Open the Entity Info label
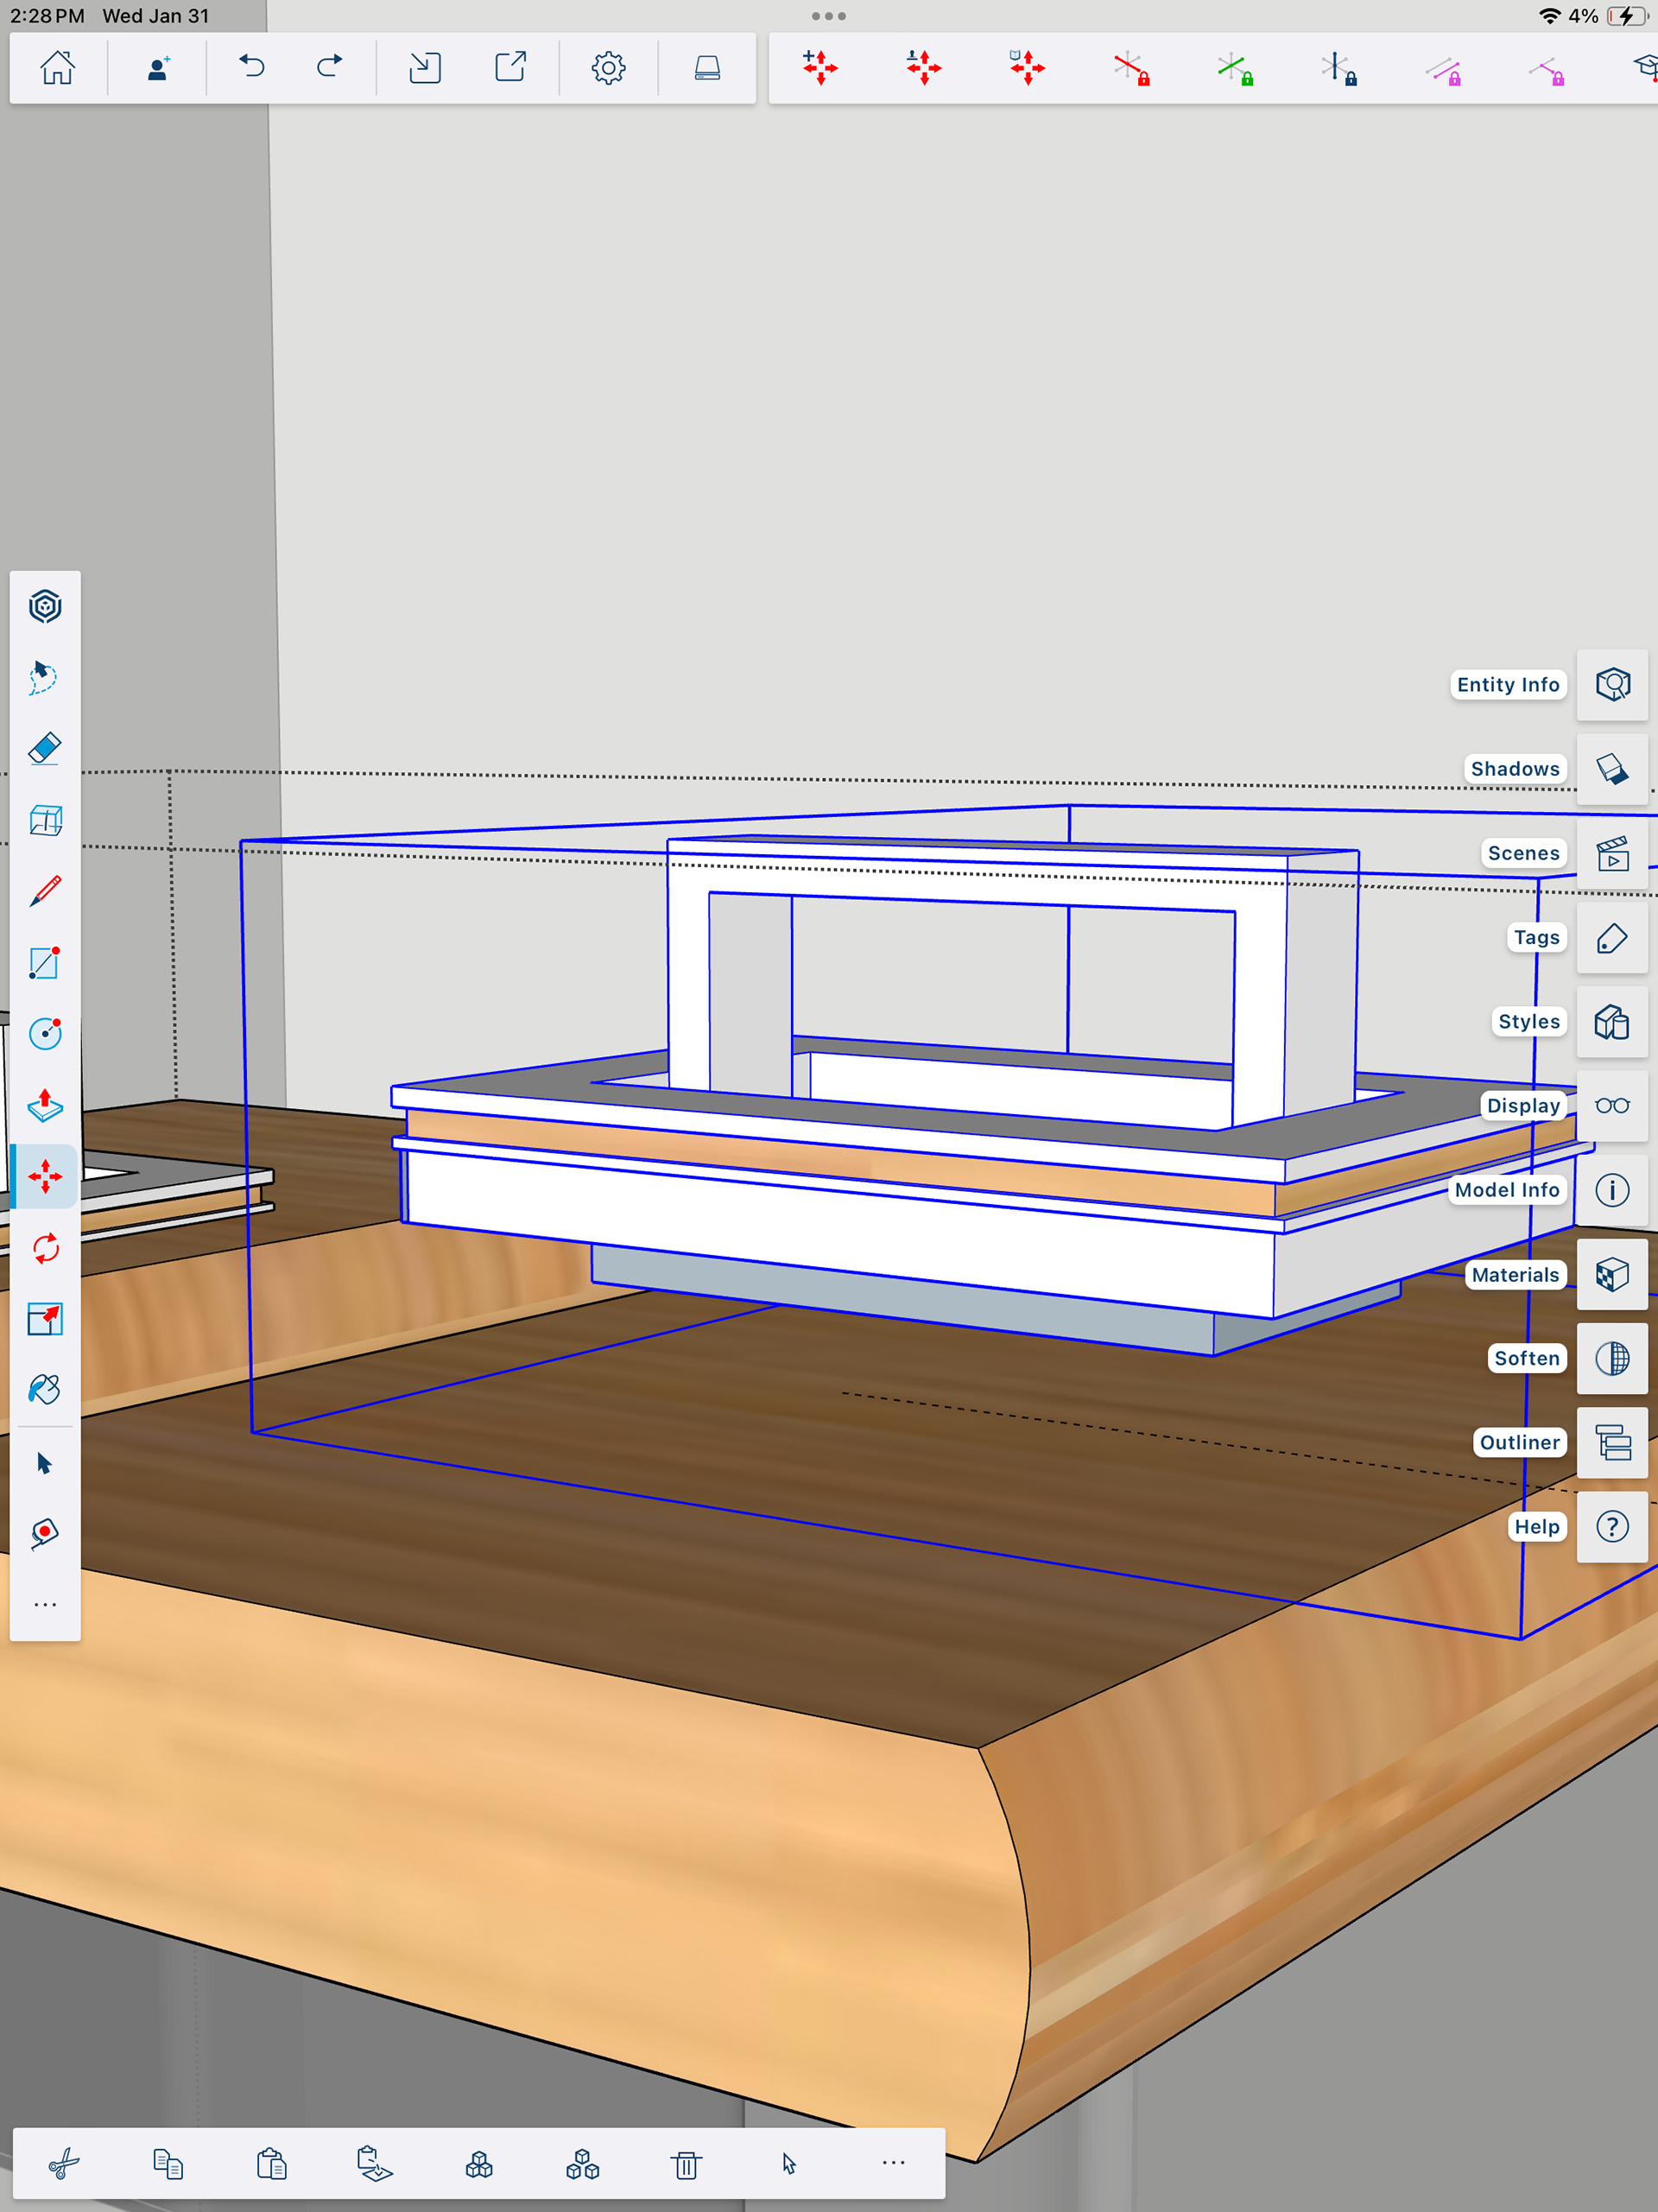The image size is (1658, 2212). [x=1507, y=685]
